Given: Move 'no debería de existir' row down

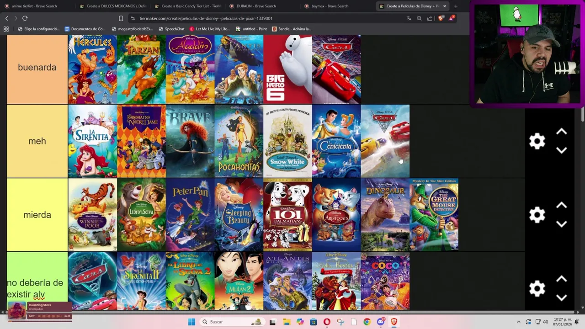Looking at the screenshot, I should click(562, 297).
